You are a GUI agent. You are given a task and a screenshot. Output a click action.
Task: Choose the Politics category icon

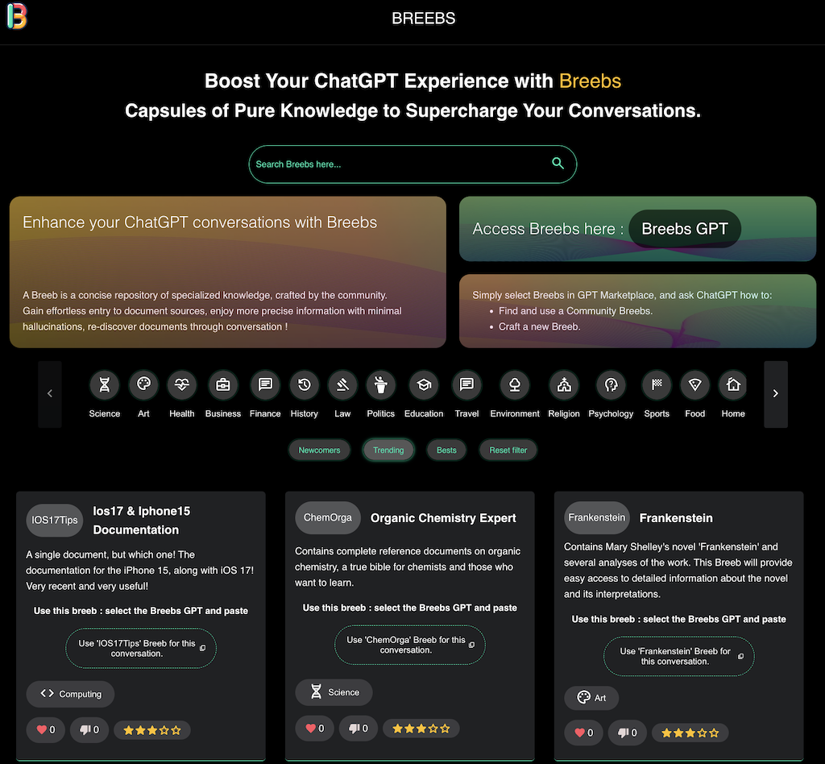[x=381, y=385]
